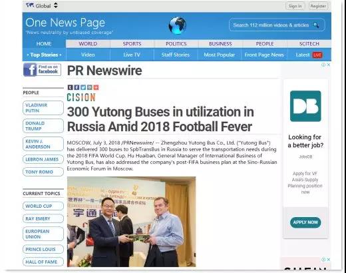The image size is (346, 273).
Task: Open the BUSINESS section tab
Action: (220, 44)
